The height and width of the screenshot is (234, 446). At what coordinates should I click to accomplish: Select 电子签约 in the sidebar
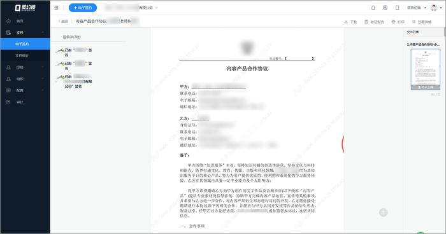(x=25, y=44)
